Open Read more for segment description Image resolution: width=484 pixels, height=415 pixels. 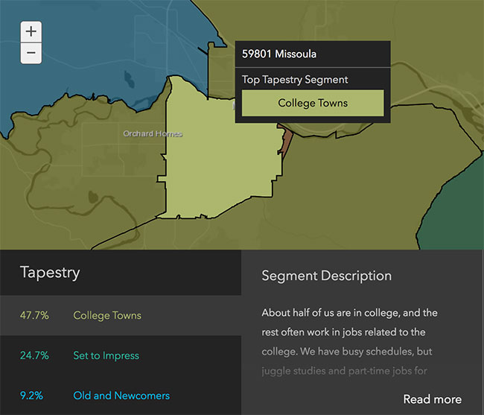(432, 399)
